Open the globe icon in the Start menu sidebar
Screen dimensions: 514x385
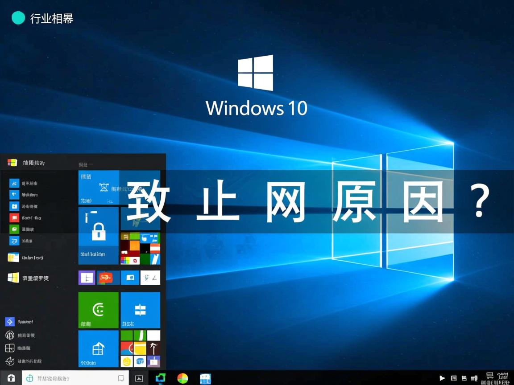tap(10, 335)
